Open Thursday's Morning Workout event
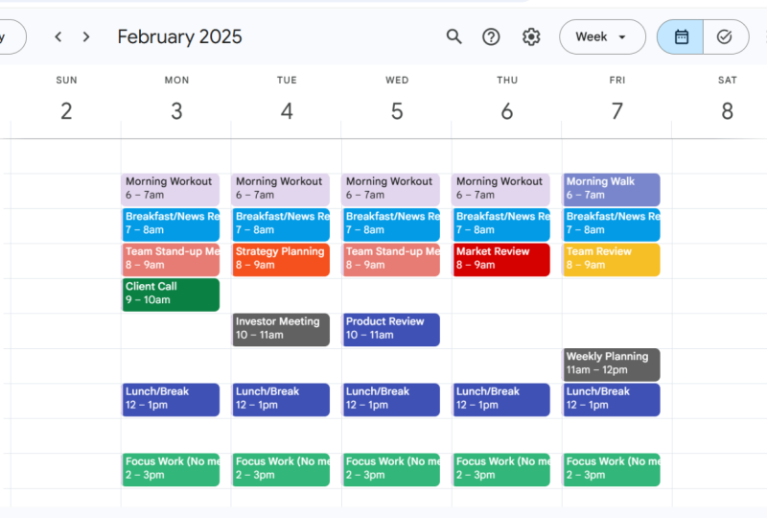Screen dimensions: 767x518 tap(500, 190)
